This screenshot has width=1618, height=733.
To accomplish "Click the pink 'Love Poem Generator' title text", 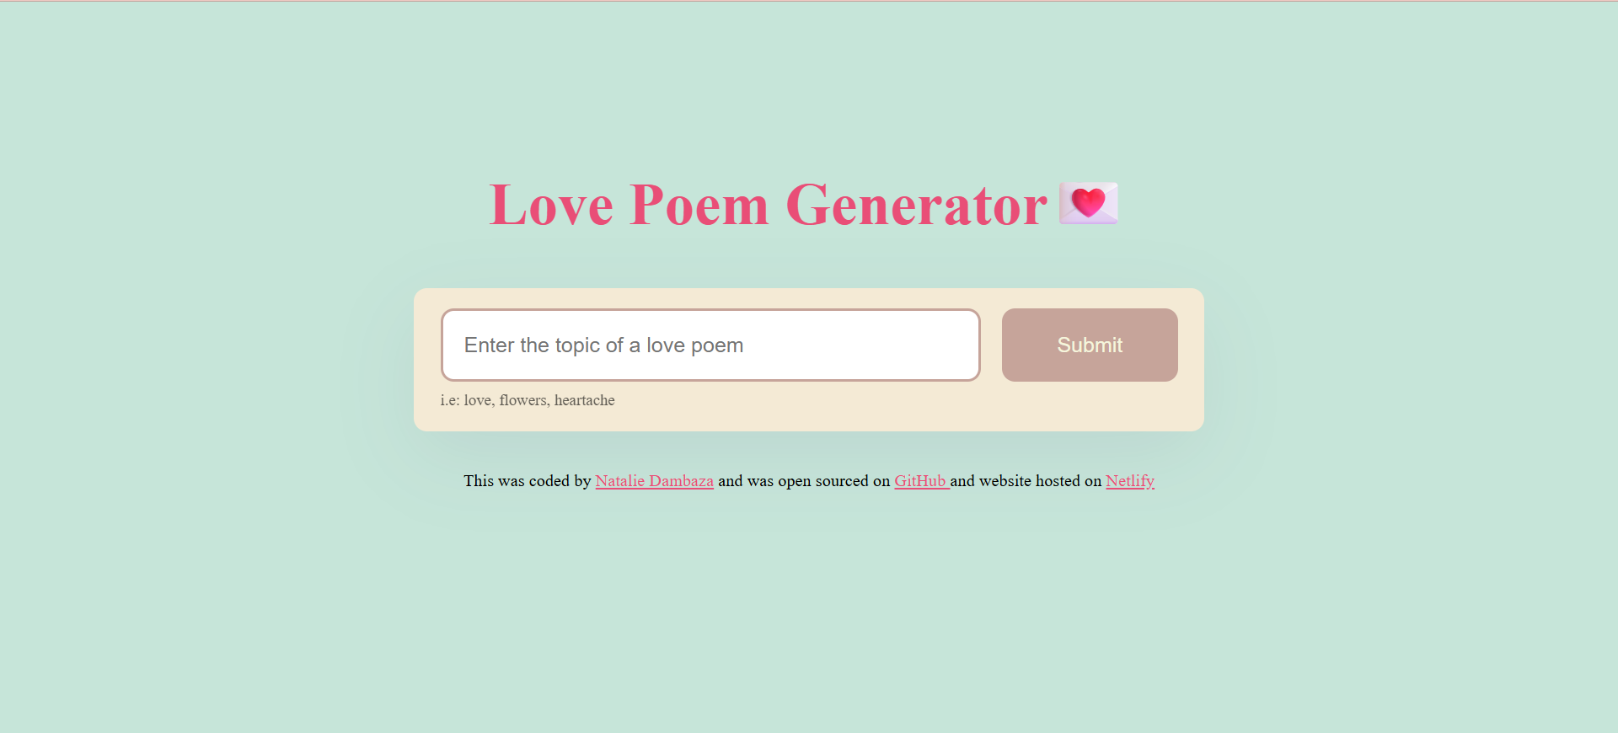I will pos(767,205).
